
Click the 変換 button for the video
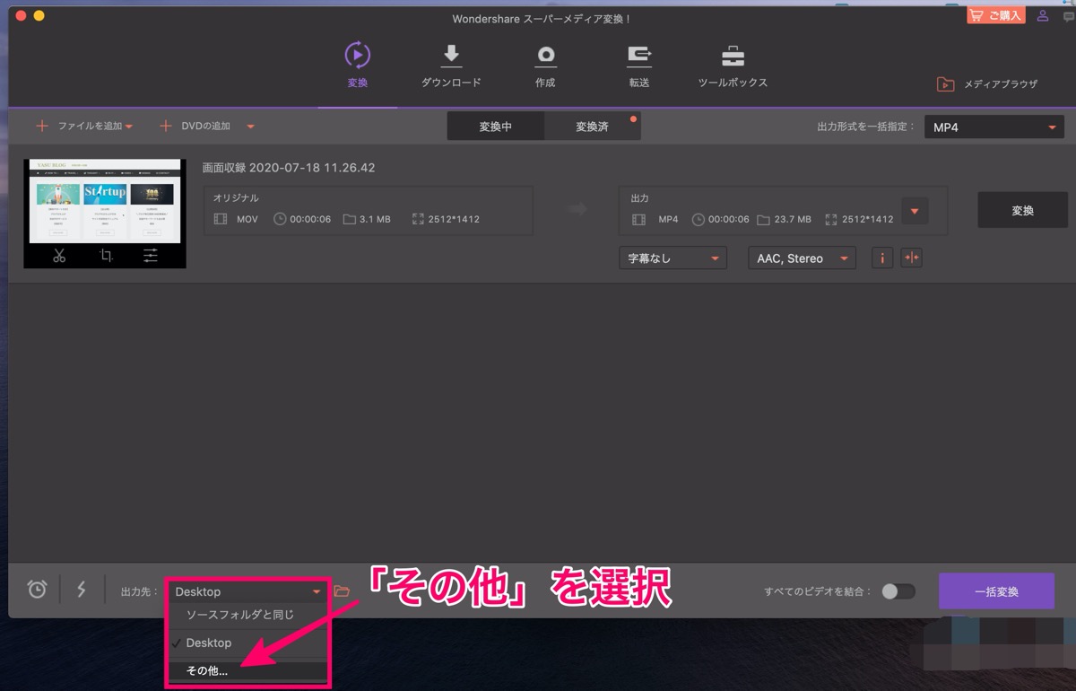(x=1022, y=210)
